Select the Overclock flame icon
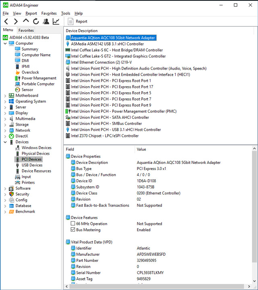 [18, 72]
